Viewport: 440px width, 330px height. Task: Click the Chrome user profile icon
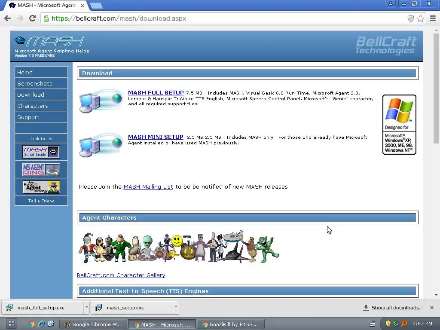390,4
